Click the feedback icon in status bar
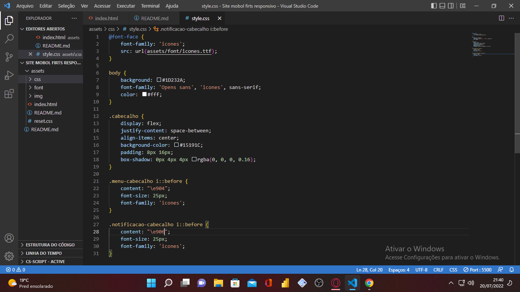Viewport: 520px width, 292px height. click(x=501, y=270)
